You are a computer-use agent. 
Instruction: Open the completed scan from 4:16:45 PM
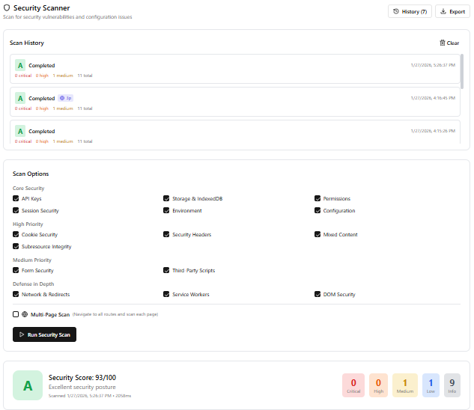(x=235, y=102)
